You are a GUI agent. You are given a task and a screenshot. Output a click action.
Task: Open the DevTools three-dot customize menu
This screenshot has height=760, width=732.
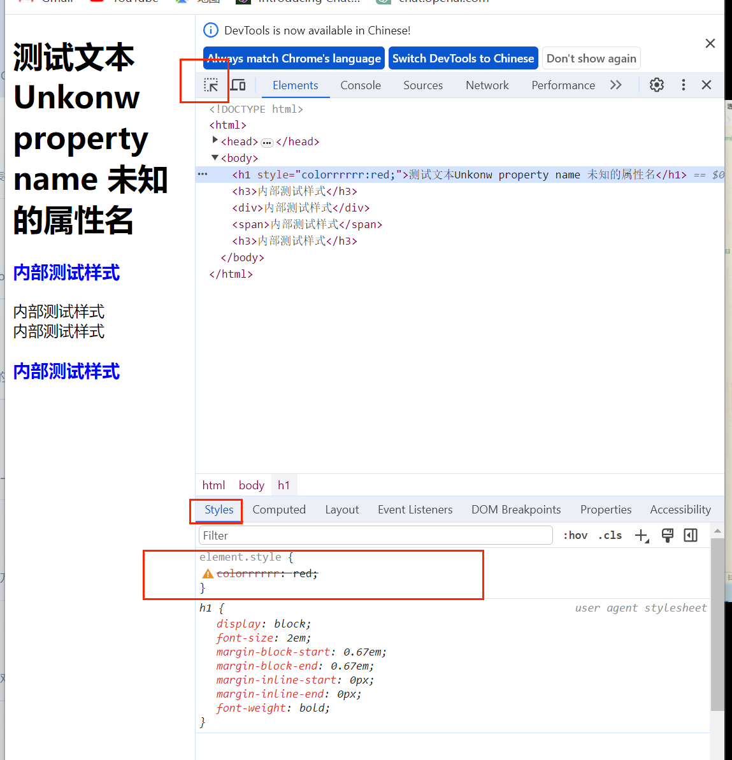[x=683, y=85]
